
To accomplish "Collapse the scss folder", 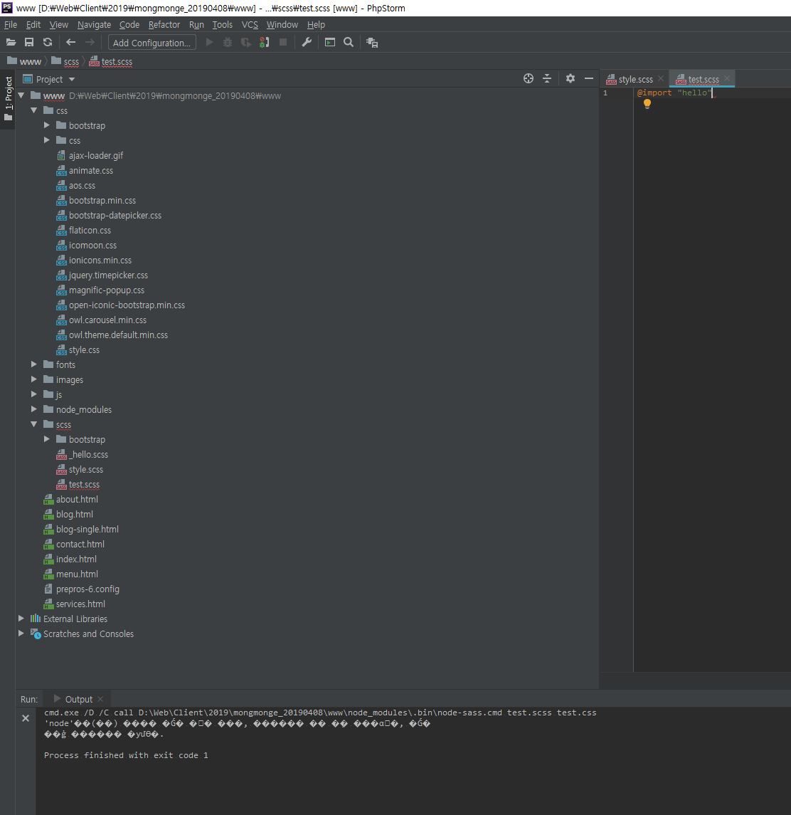I will tap(33, 425).
